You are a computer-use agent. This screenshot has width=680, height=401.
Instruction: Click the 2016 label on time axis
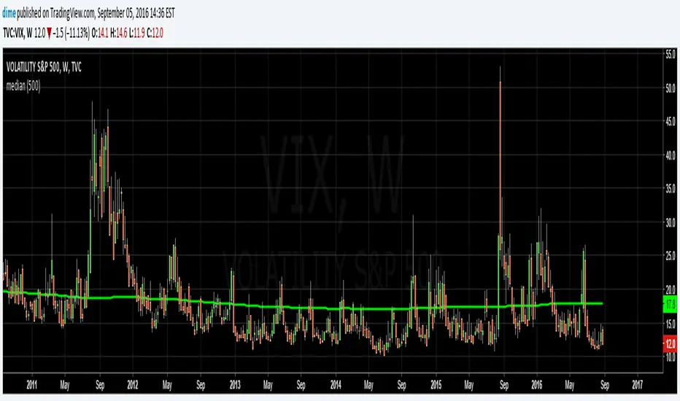(536, 384)
